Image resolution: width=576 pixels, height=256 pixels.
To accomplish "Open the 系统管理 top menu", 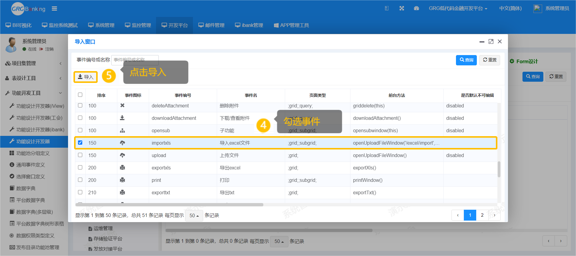I will [101, 25].
